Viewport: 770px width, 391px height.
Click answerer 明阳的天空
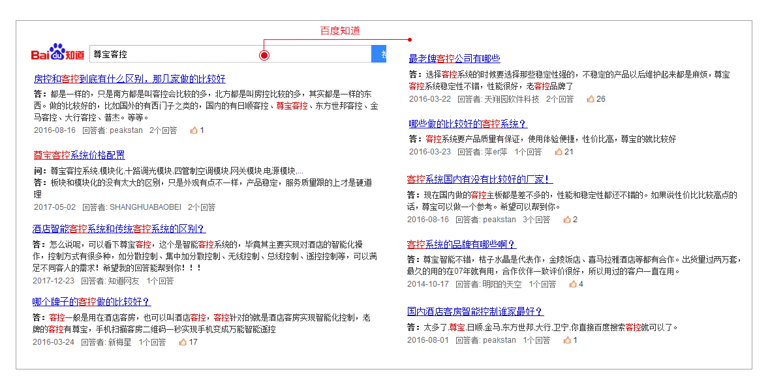502,284
